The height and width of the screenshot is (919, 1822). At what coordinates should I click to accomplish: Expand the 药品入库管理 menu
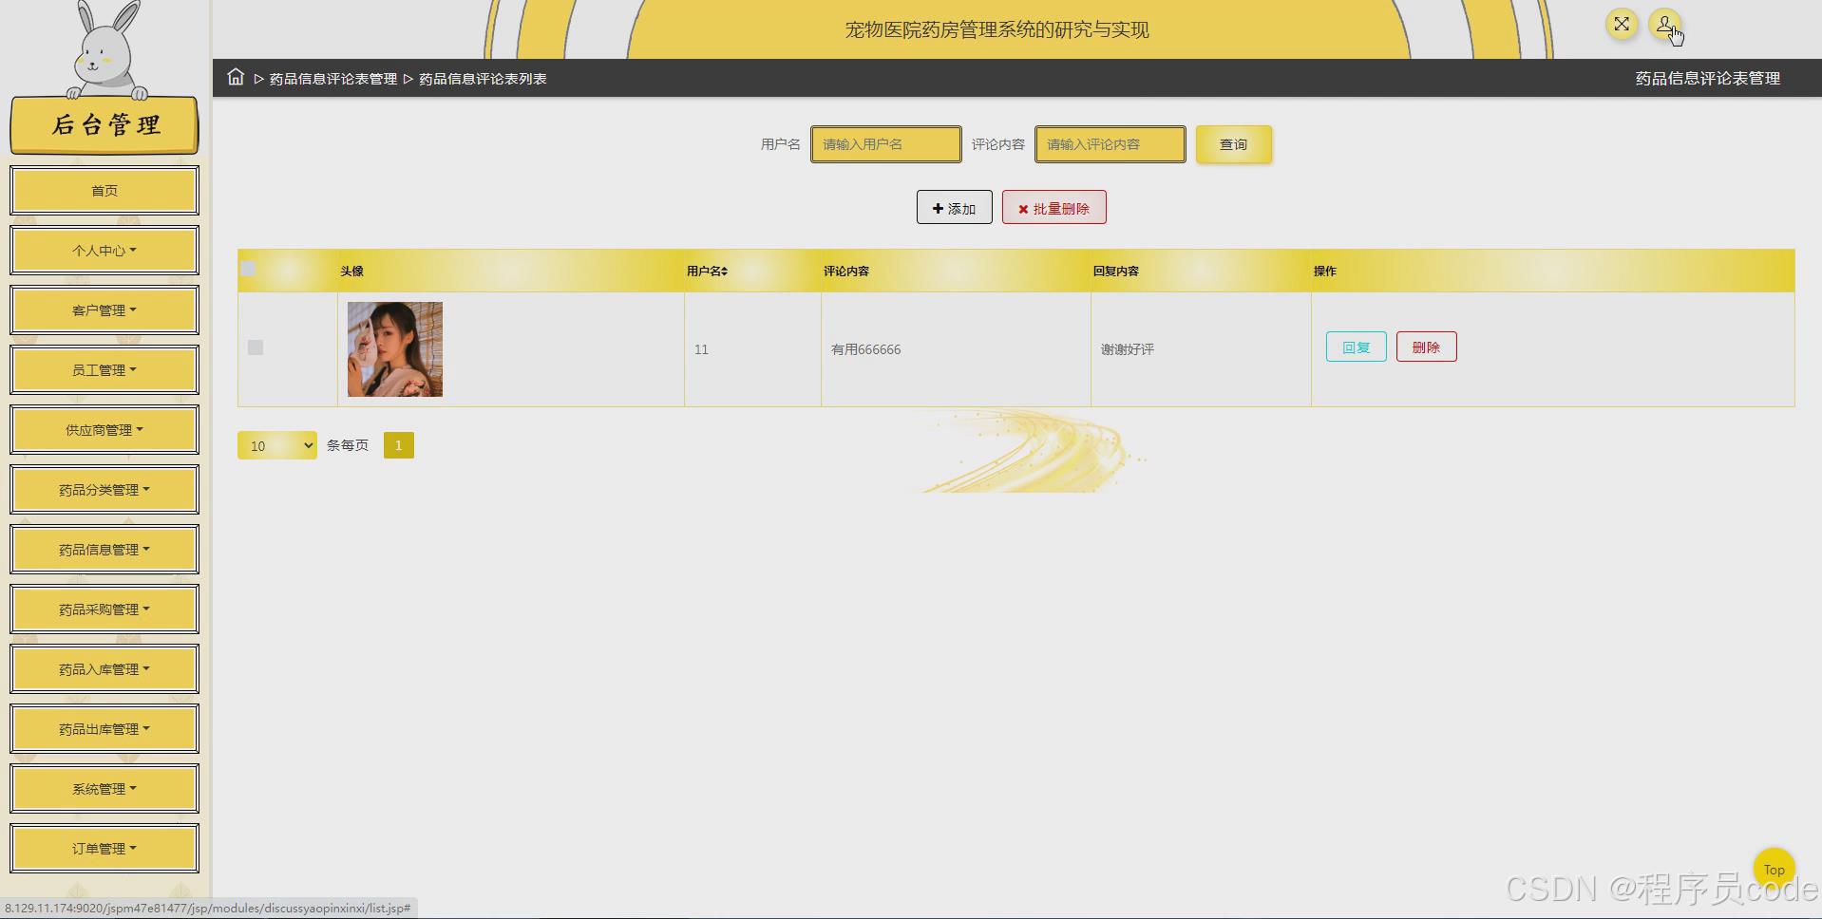point(104,669)
